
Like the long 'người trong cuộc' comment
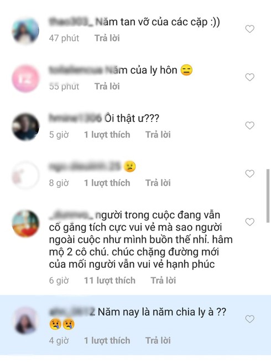click(249, 222)
